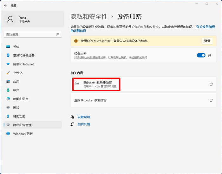Click the 提供反馈 link
The height and width of the screenshot is (174, 222).
[84, 124]
